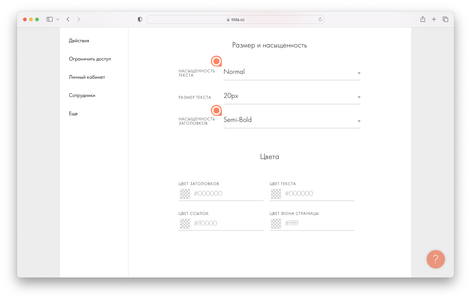Viewport: 471px width, 300px height.
Task: Open Действия in the sidebar menu
Action: pyautogui.click(x=79, y=41)
